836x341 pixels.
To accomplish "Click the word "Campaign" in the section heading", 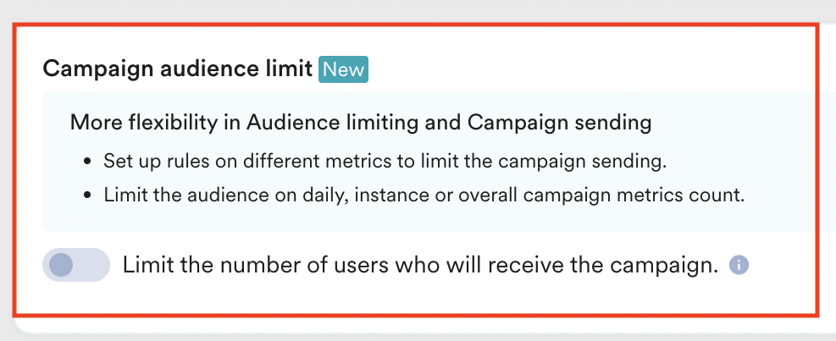I will click(90, 69).
